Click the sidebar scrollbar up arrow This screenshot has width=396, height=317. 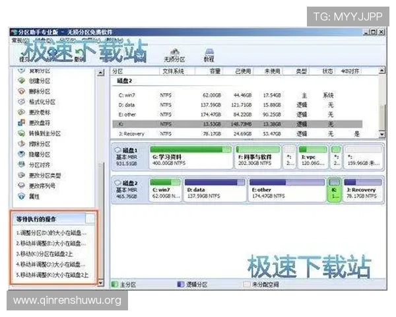click(100, 73)
